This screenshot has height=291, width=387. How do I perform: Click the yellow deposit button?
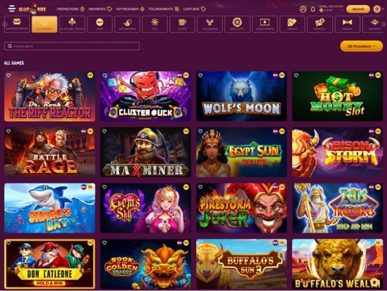click(358, 9)
